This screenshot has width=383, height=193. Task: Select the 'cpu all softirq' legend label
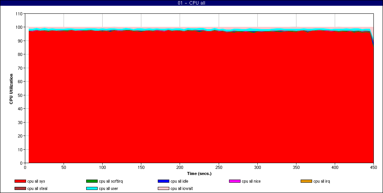(111, 182)
